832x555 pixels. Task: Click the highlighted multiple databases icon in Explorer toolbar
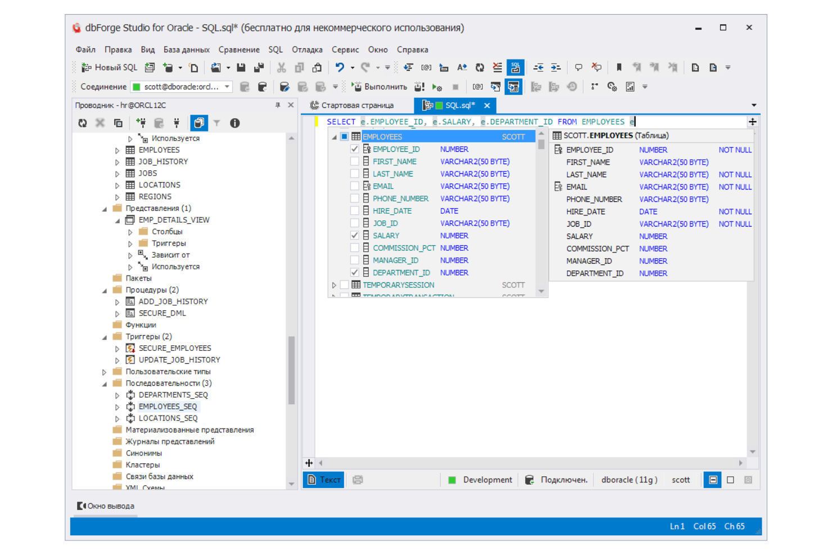[199, 123]
